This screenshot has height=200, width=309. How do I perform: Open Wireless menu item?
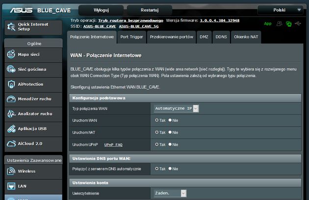click(33, 171)
